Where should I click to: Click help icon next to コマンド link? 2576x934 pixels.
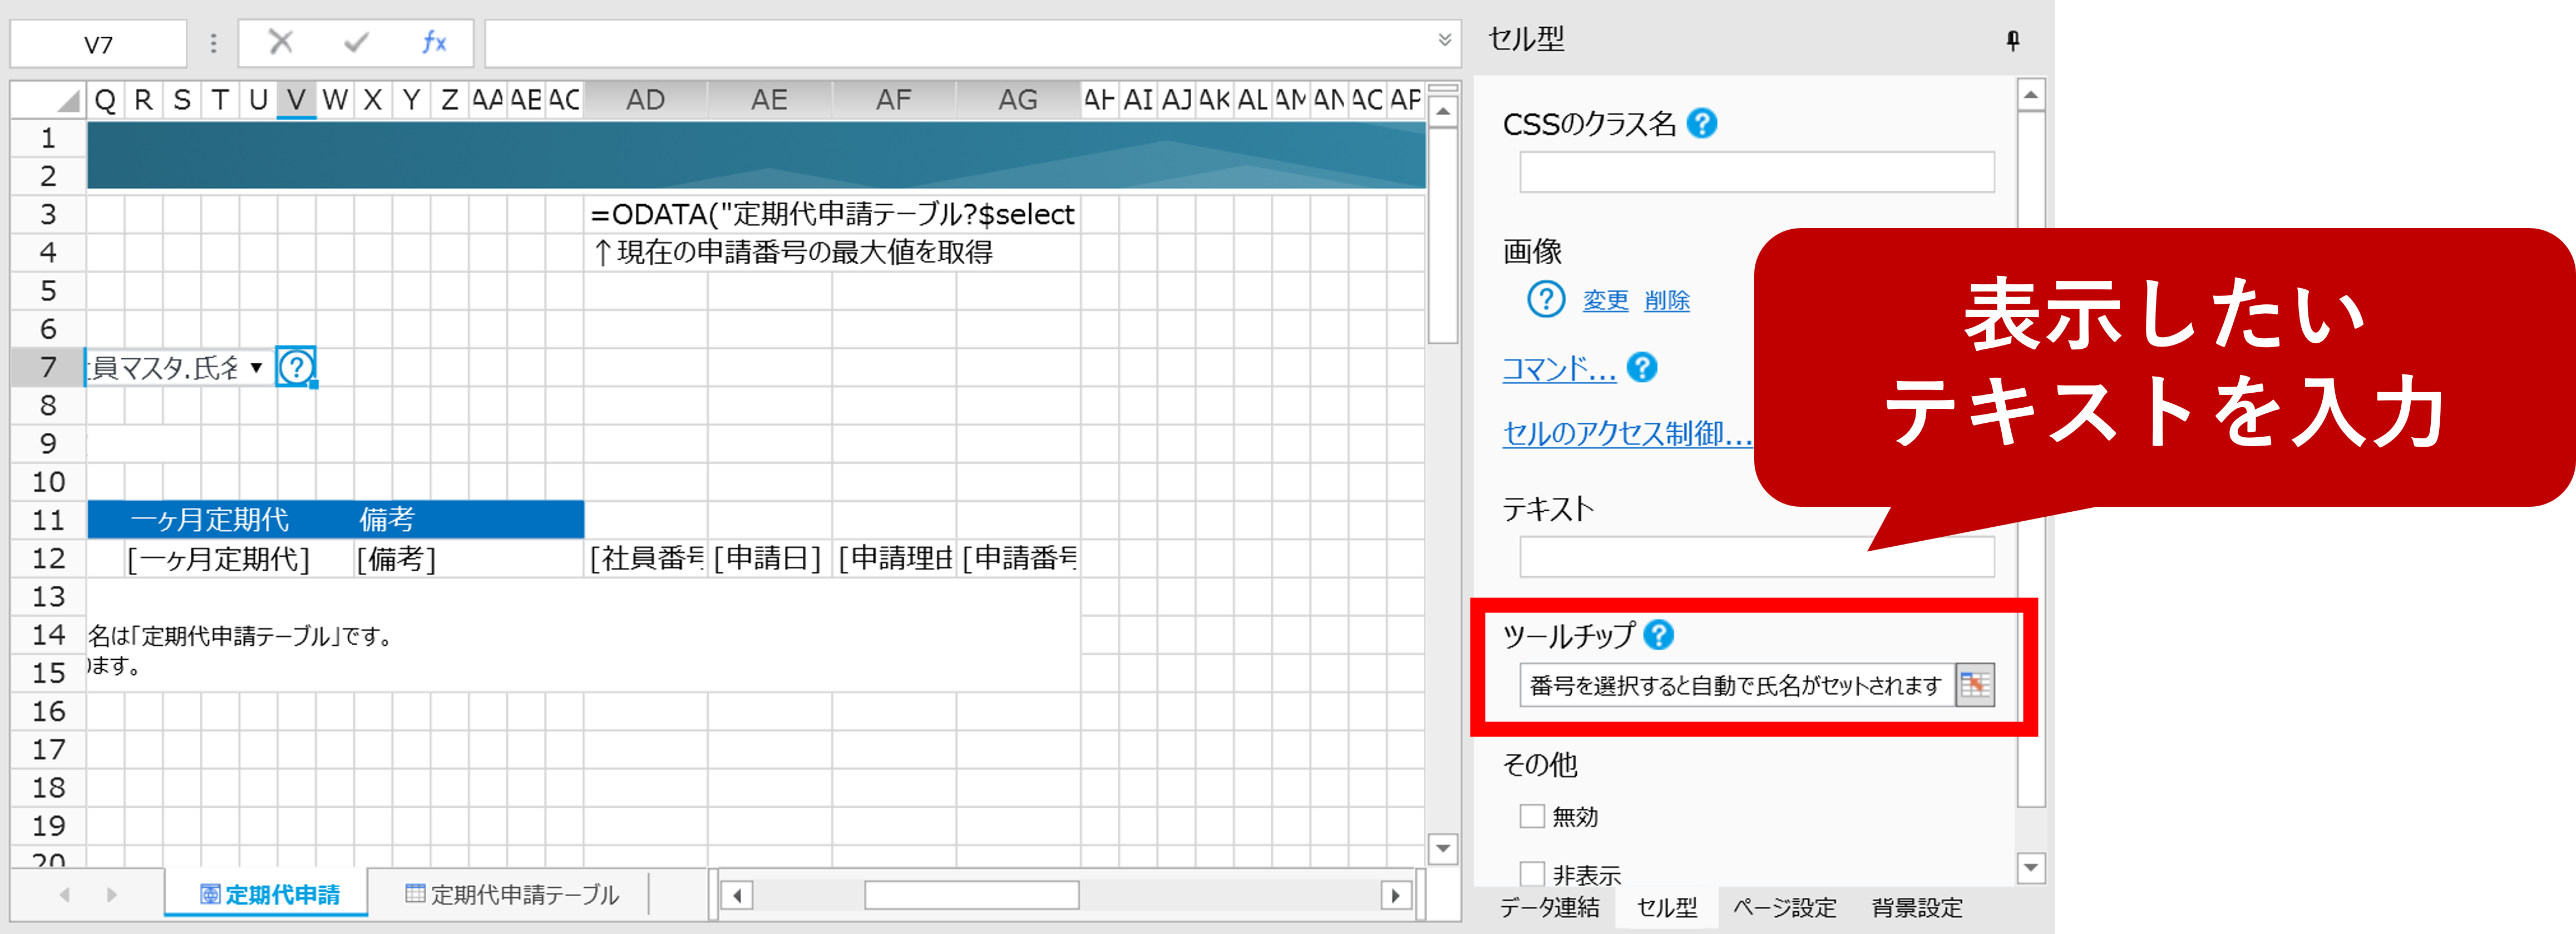coord(1641,368)
